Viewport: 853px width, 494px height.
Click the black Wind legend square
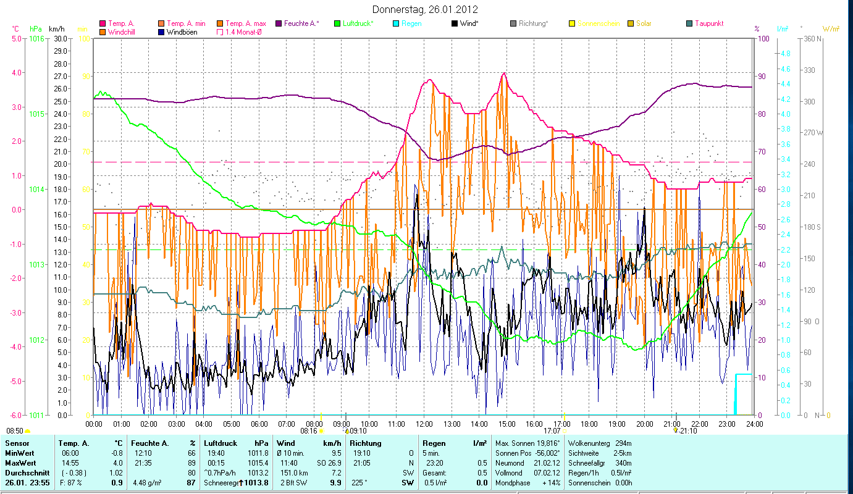pyautogui.click(x=455, y=23)
